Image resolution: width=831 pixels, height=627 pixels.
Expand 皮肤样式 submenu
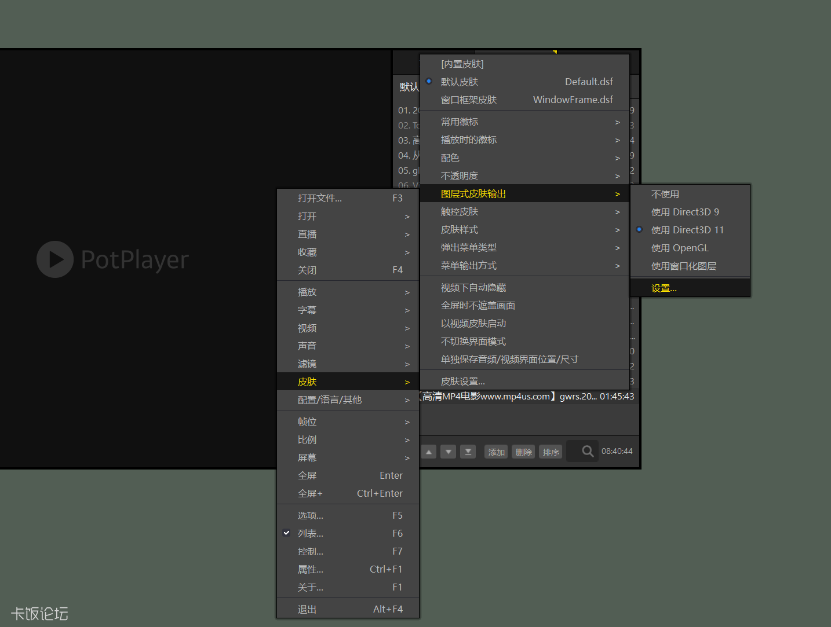point(524,229)
